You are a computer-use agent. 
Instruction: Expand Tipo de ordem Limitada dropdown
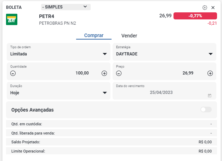(58, 52)
